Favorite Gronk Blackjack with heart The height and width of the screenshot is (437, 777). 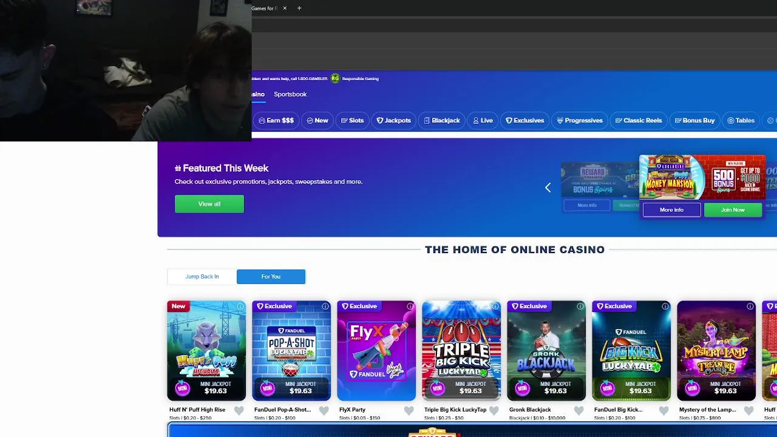coord(579,411)
